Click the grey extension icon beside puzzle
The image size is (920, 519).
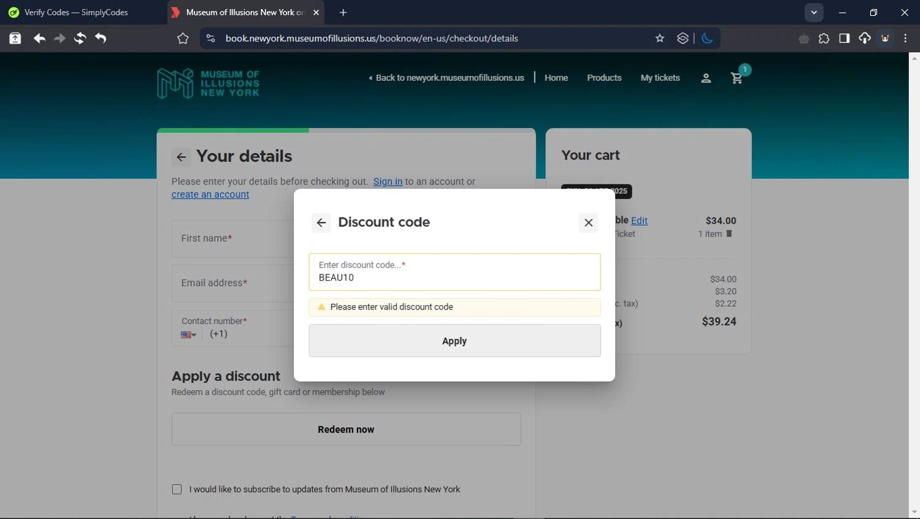coord(803,39)
